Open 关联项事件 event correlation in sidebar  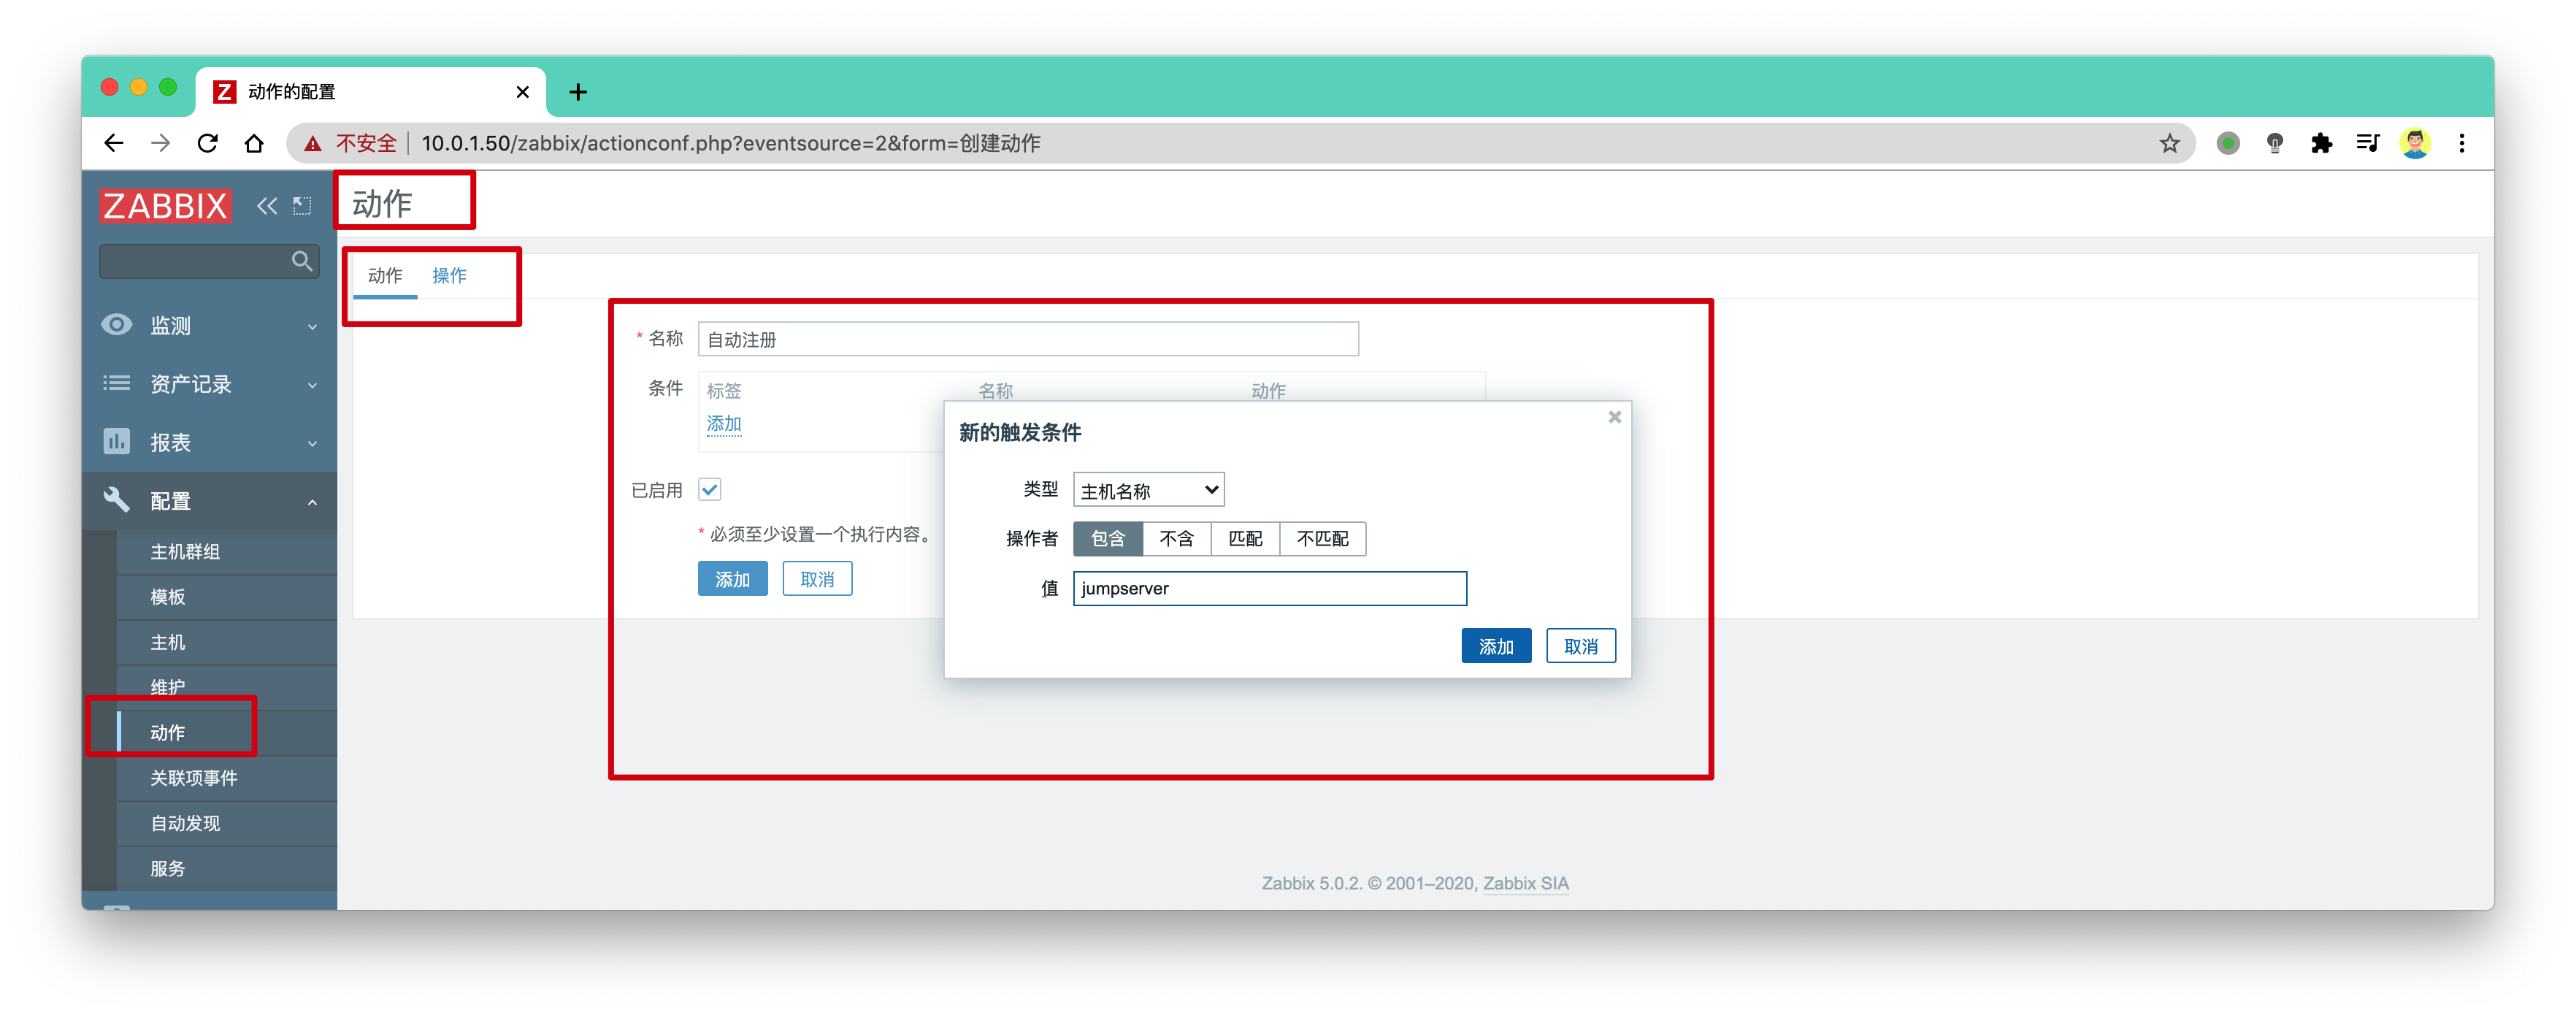click(226, 778)
